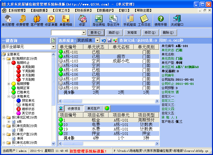Image resolution: width=213 pixels, height=155 pixels.
Task: Open 基础数据 menu
Action: [x=39, y=11]
